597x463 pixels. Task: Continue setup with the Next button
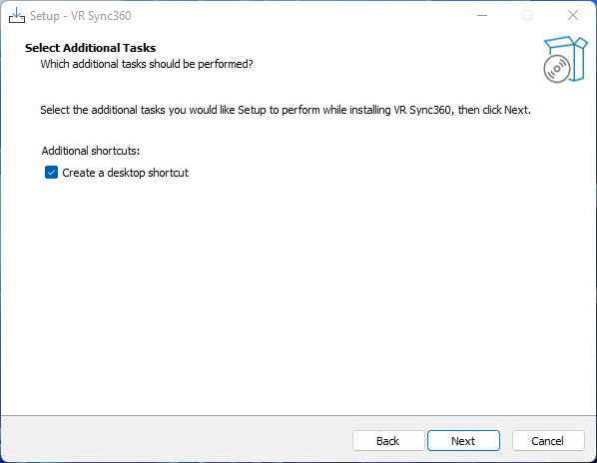(x=463, y=441)
